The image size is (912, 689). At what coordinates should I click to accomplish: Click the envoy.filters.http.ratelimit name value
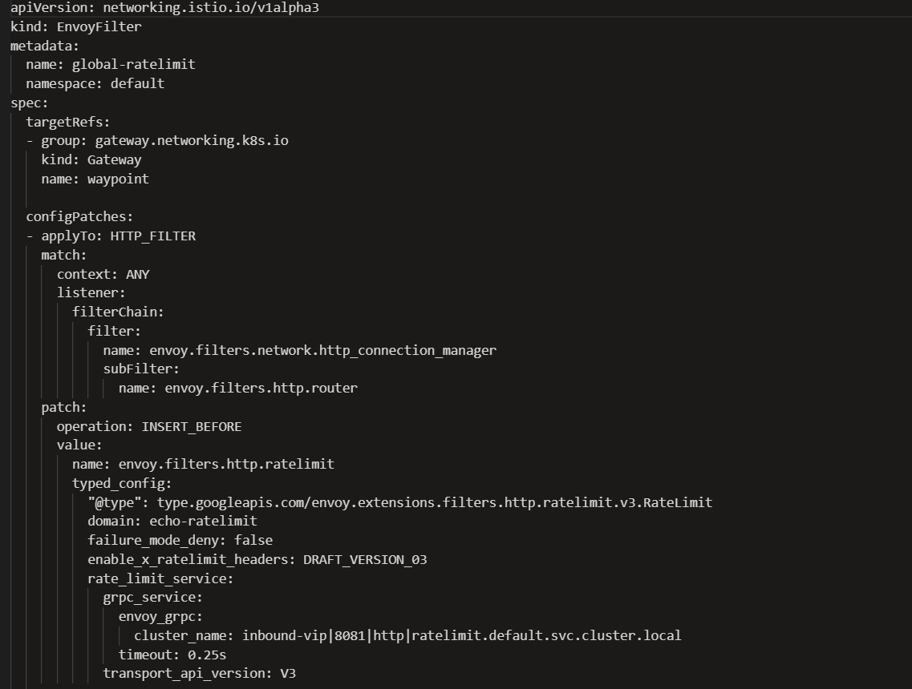226,464
